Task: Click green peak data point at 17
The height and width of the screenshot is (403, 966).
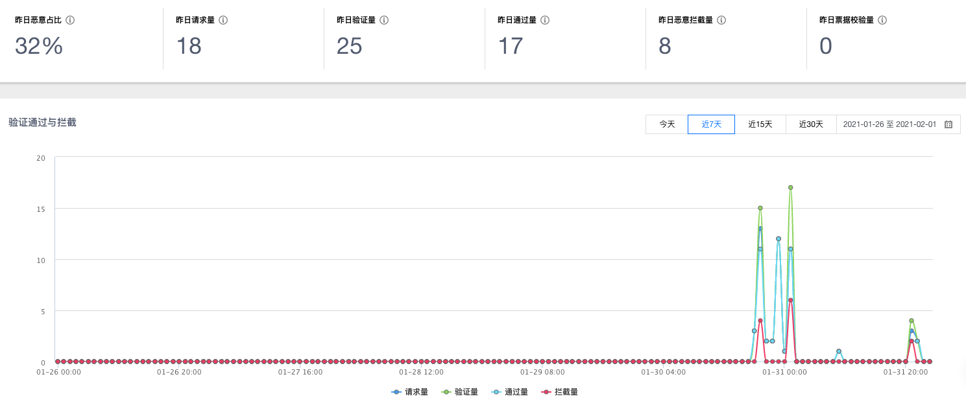Action: [x=791, y=188]
